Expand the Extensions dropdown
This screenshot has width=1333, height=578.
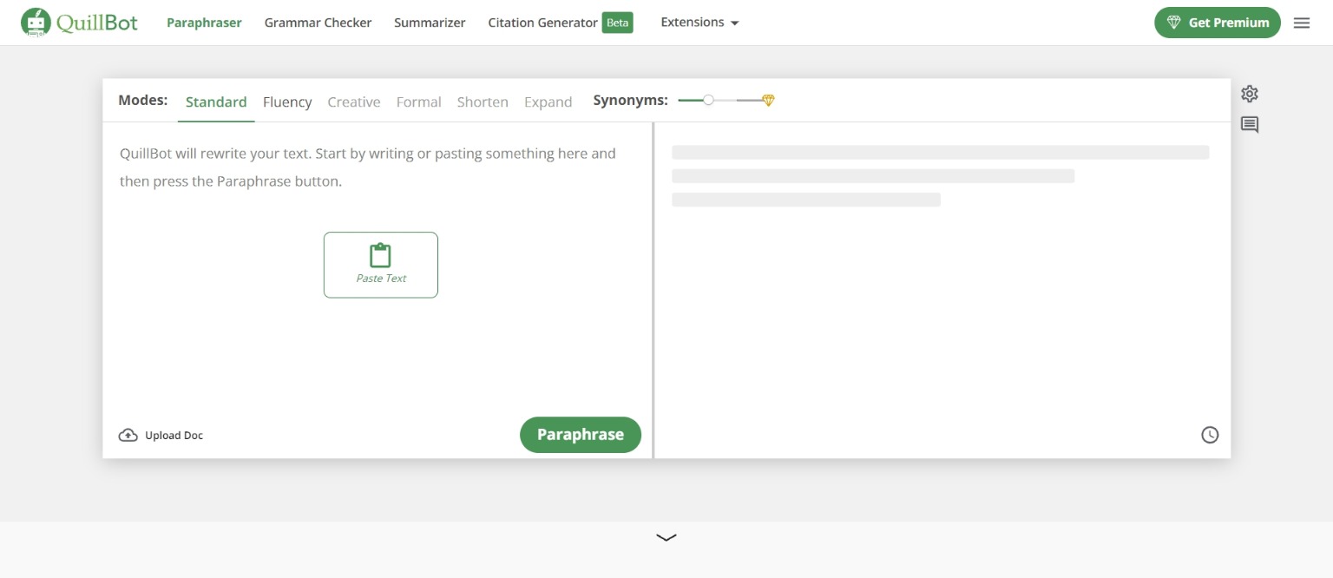point(699,23)
